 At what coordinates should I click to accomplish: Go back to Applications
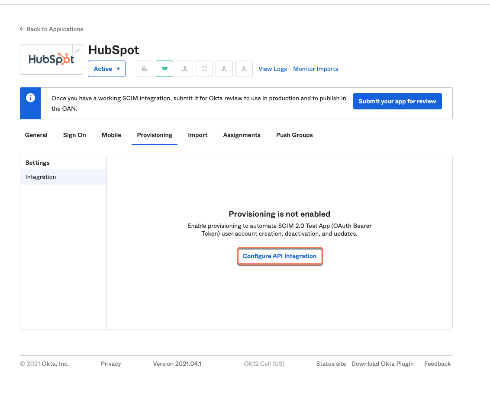click(x=52, y=29)
